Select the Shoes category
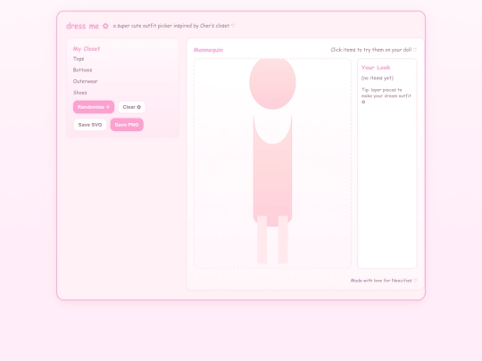The height and width of the screenshot is (361, 482). click(80, 93)
